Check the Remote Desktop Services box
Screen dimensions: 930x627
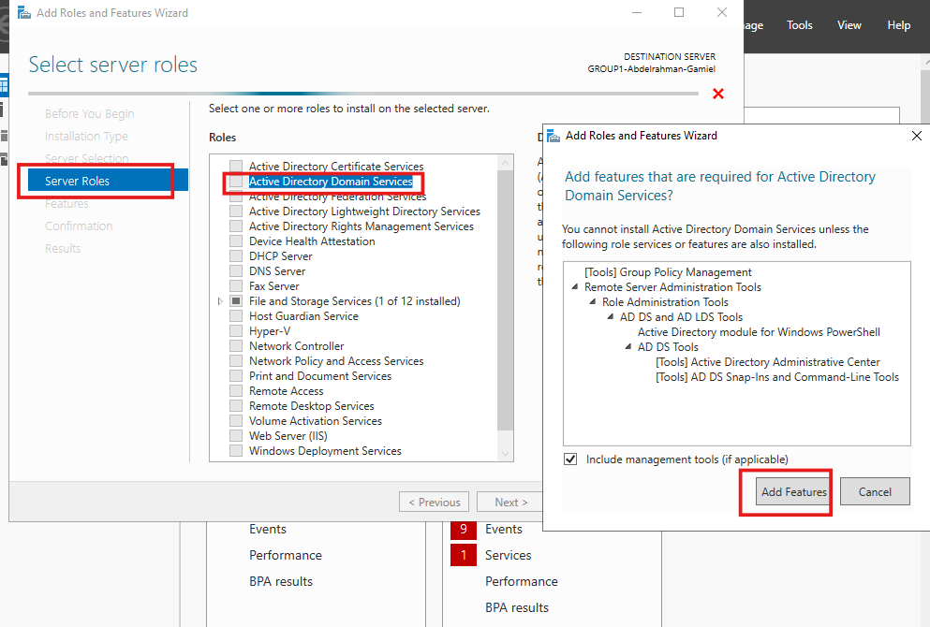[236, 406]
